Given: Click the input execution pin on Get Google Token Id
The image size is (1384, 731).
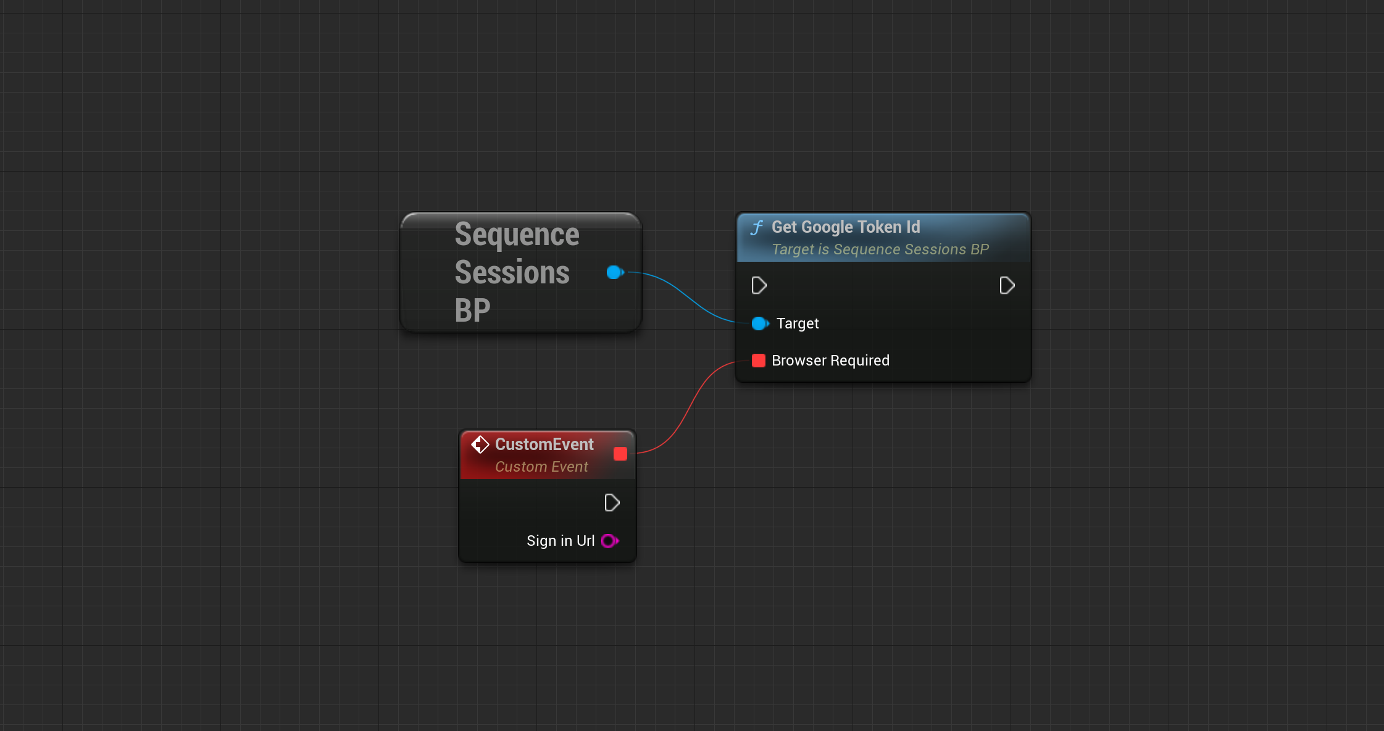Looking at the screenshot, I should click(759, 285).
